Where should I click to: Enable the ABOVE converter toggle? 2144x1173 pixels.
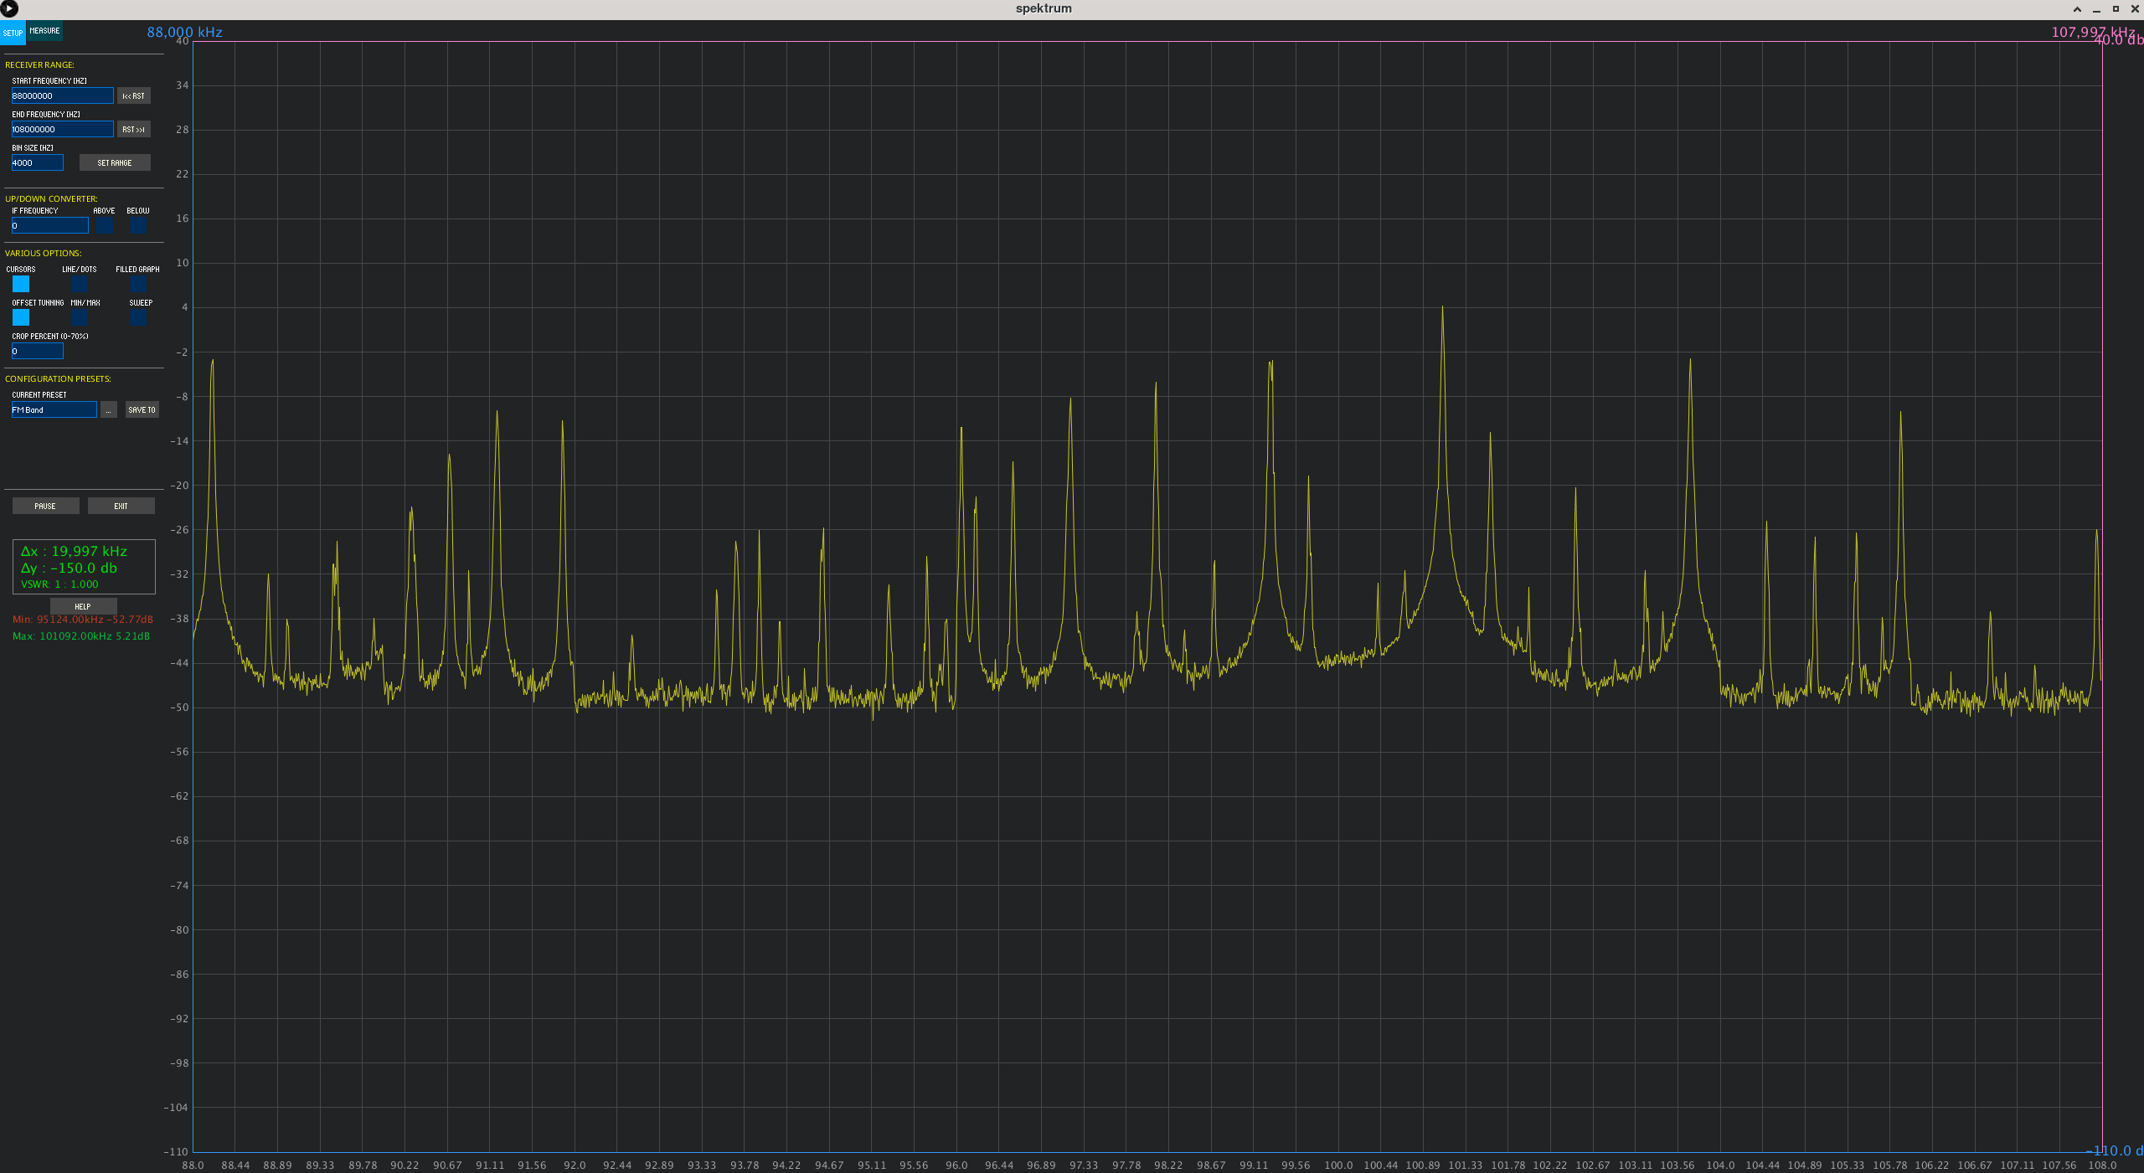pos(105,226)
